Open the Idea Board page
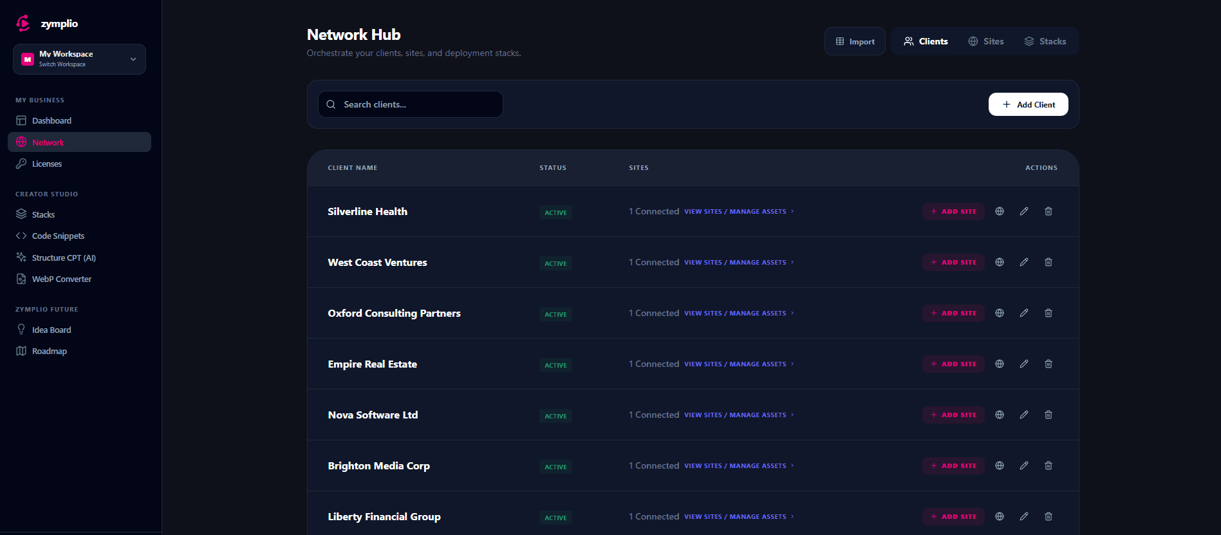The height and width of the screenshot is (535, 1221). coord(79,330)
